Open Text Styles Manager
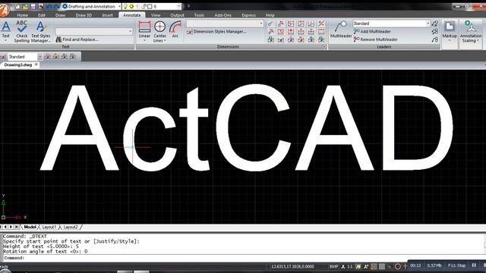Viewport: 486px width, 273px height. 40,31
